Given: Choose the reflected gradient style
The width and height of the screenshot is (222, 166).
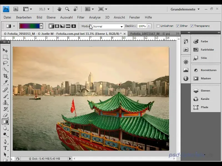Looking at the screenshot, I should [x=68, y=26].
